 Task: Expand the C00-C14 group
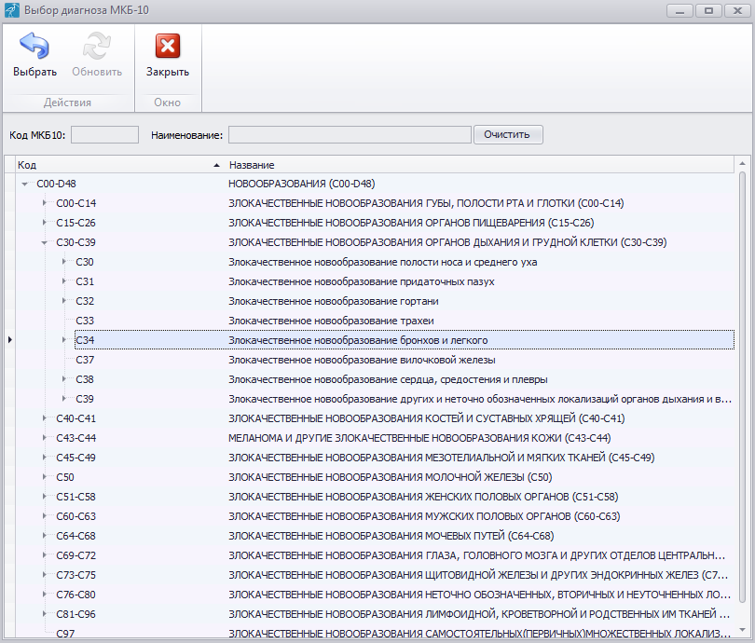pos(45,203)
